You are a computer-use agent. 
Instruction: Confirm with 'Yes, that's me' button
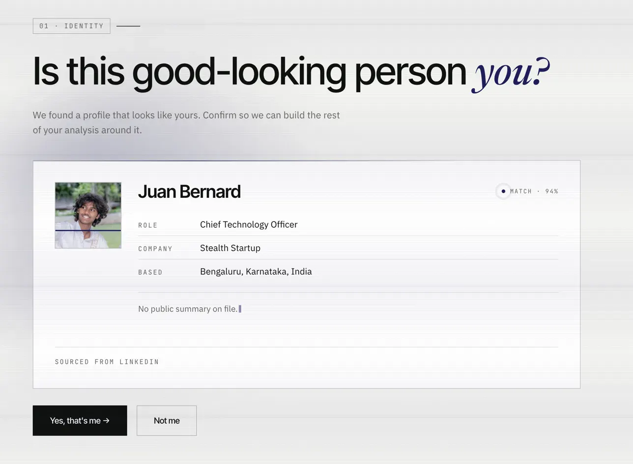pyautogui.click(x=80, y=420)
